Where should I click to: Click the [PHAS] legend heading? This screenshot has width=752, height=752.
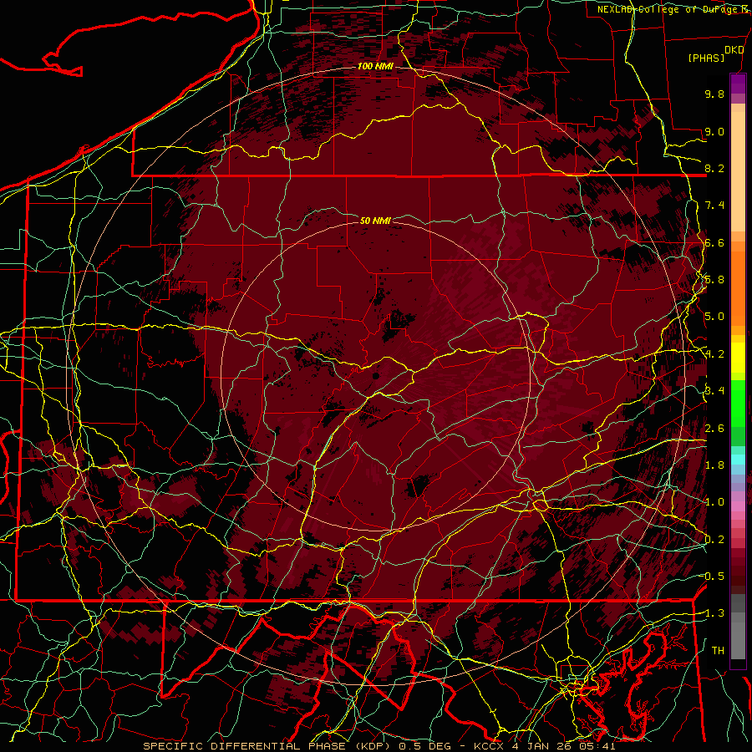pos(706,58)
